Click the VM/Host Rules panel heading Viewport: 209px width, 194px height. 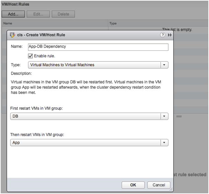[x=15, y=4]
